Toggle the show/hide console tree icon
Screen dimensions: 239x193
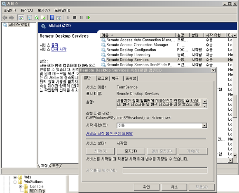(21, 18)
